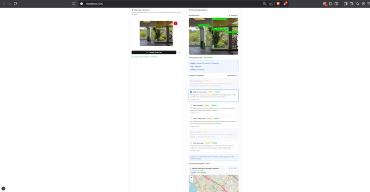Remove uploaded image with red X button
This screenshot has height=192, width=370.
(x=175, y=23)
